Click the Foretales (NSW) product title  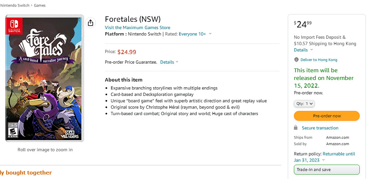coord(133,19)
